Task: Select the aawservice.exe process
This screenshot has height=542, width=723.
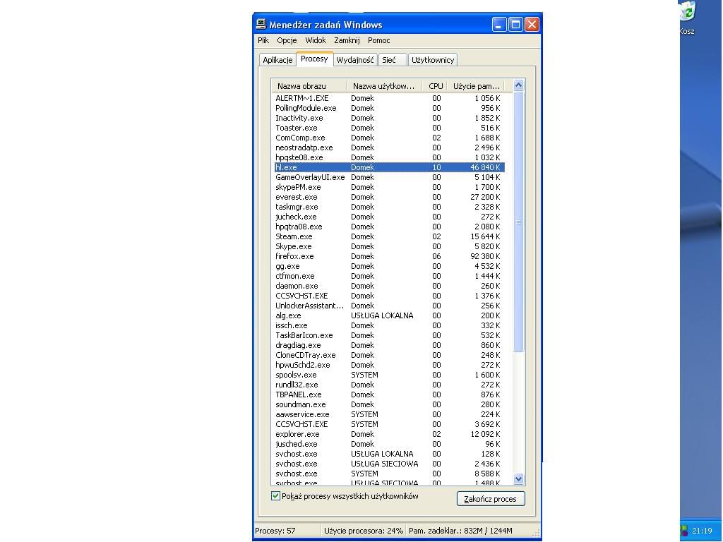Action: (x=390, y=414)
